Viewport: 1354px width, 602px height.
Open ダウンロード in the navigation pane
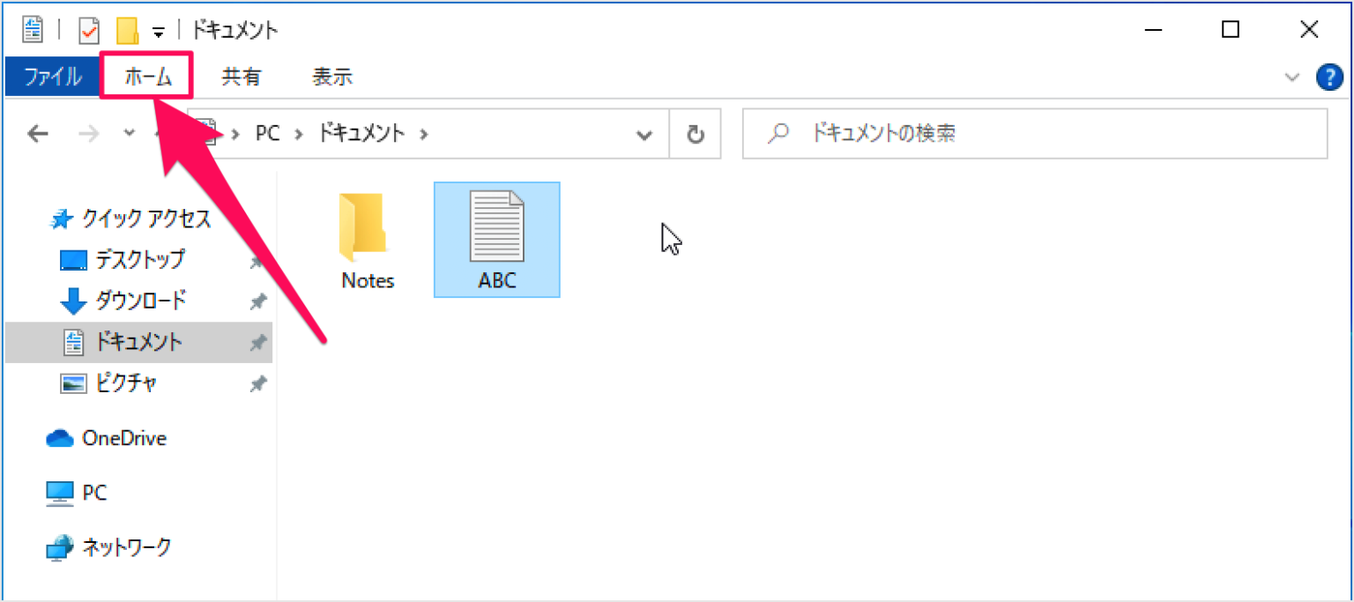pyautogui.click(x=140, y=301)
